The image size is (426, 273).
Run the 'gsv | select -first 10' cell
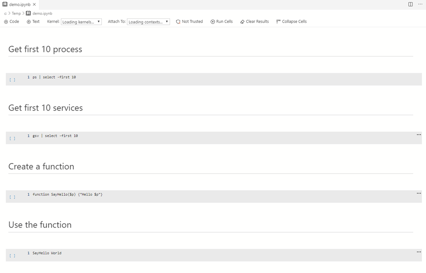13,138
